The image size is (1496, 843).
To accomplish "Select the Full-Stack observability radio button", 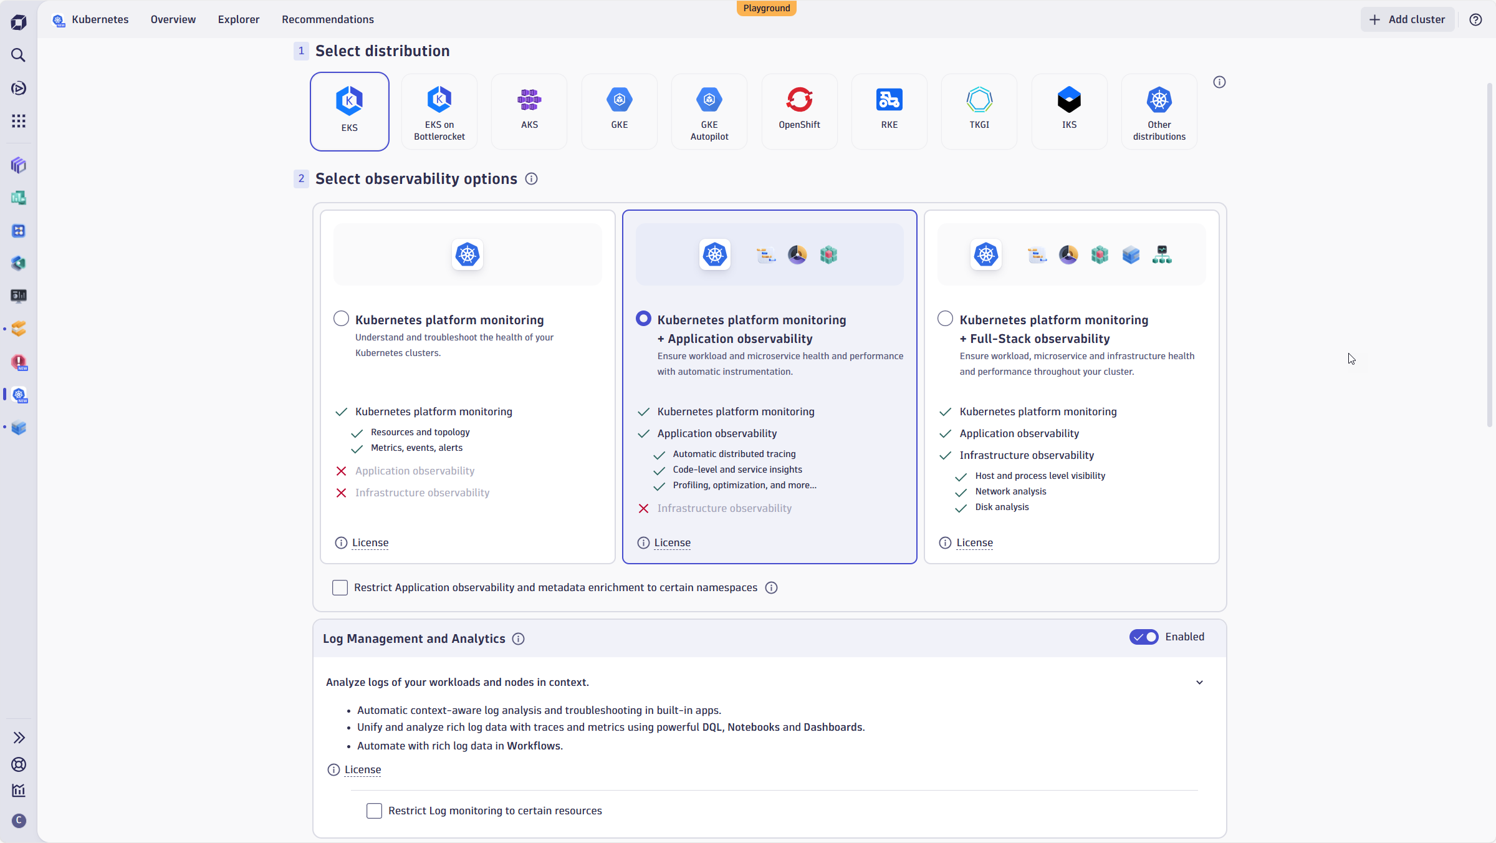I will (945, 318).
